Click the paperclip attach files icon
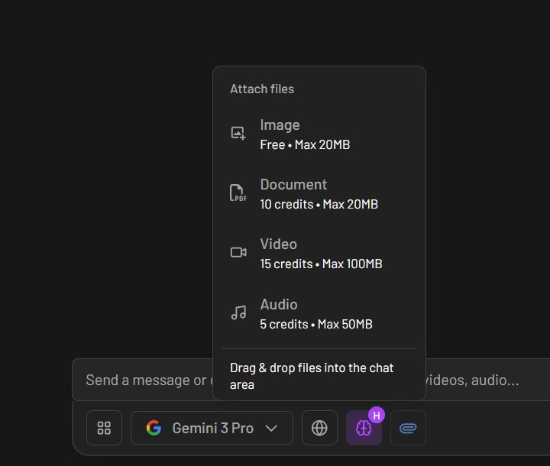 pyautogui.click(x=408, y=428)
